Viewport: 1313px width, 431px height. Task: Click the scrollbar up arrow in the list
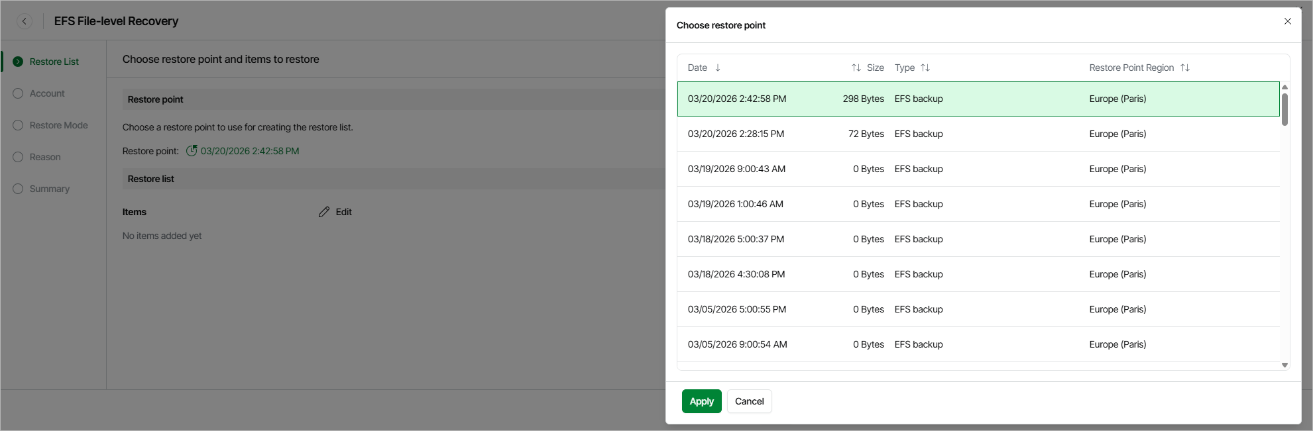coord(1284,87)
